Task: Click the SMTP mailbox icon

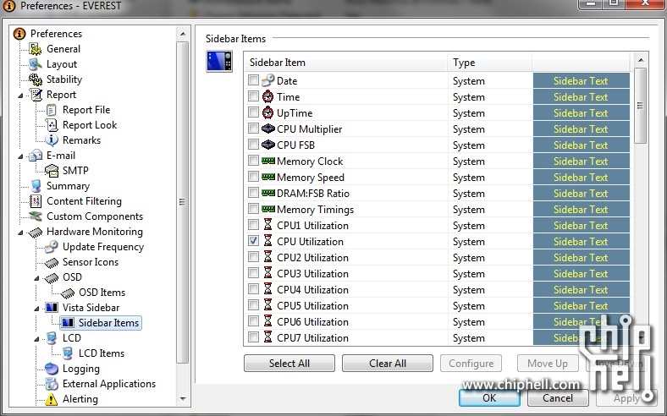Action: coord(52,171)
